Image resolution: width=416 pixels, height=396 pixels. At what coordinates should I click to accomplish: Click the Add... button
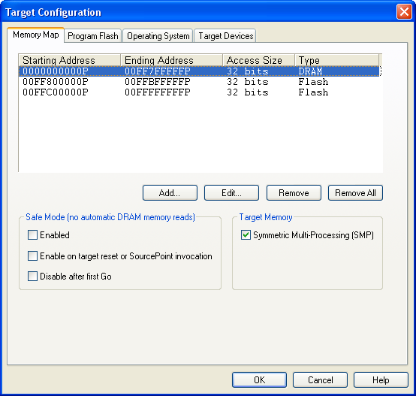[x=170, y=192]
